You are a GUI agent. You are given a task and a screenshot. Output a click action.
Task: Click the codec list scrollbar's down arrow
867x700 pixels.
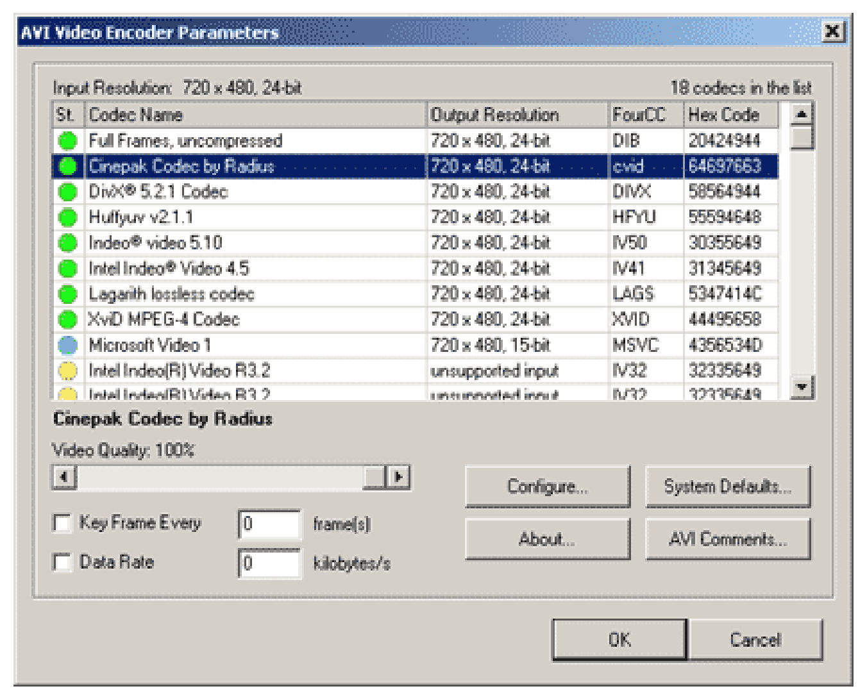pos(802,387)
